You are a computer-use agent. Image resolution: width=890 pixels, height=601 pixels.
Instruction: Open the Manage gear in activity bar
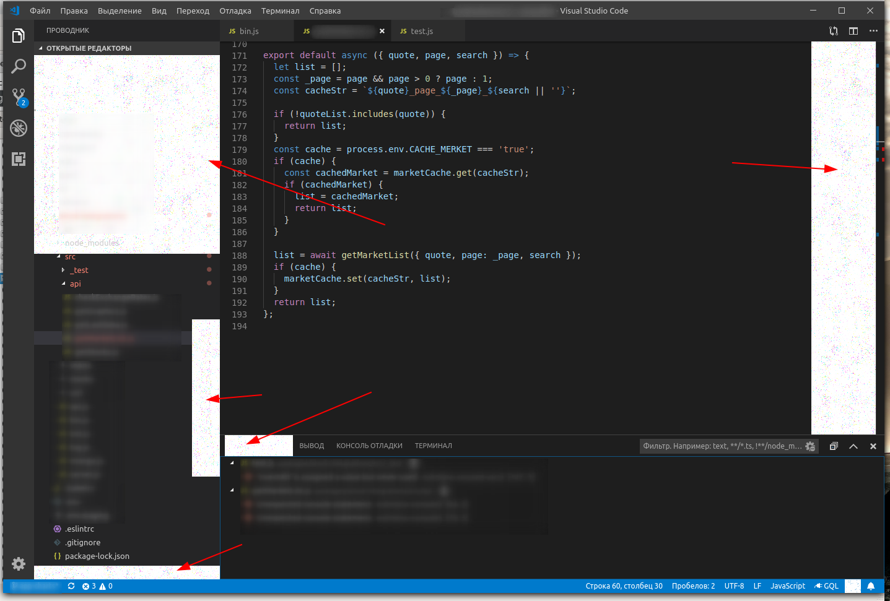(x=19, y=564)
